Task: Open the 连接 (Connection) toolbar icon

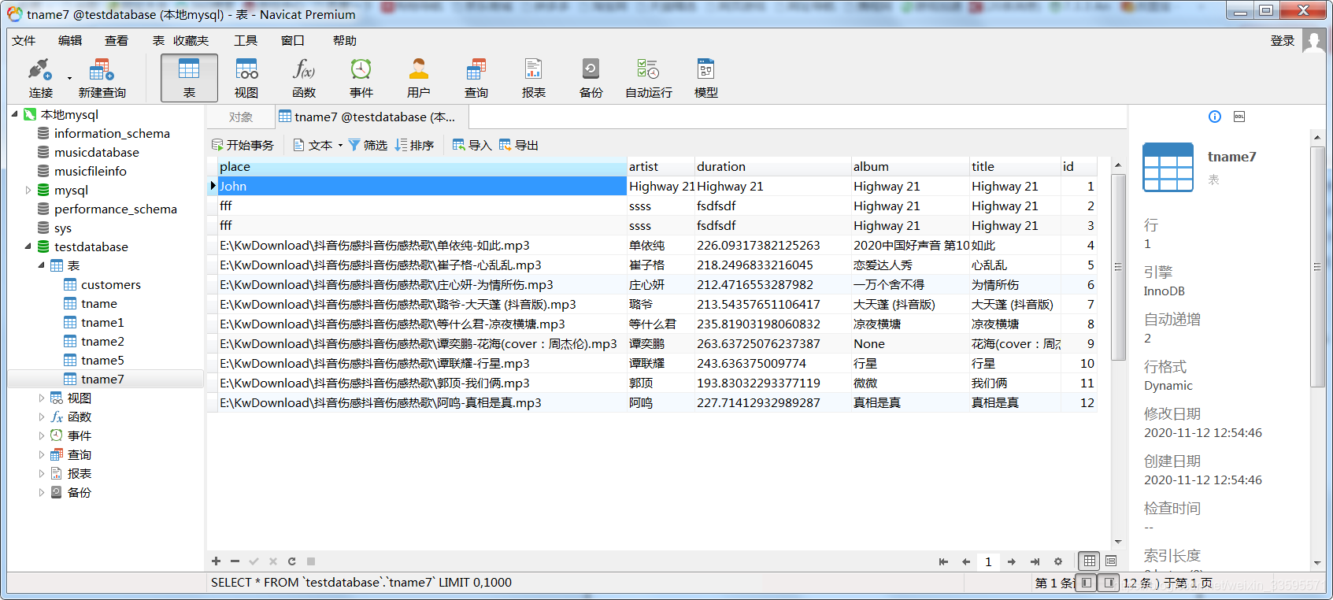Action: point(40,78)
